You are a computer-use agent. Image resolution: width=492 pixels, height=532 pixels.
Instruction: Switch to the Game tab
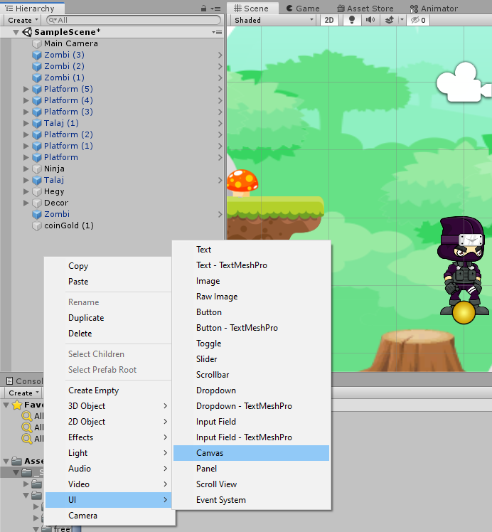[x=301, y=9]
